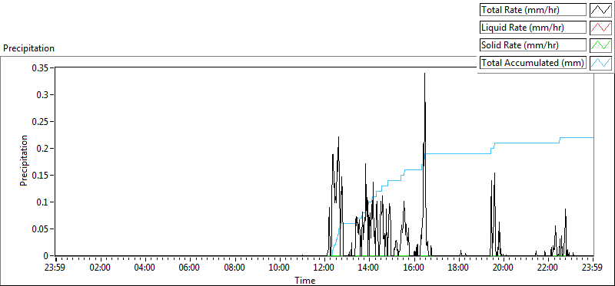Click the vertical Precipitation axis label
This screenshot has width=615, height=286.
(24, 160)
